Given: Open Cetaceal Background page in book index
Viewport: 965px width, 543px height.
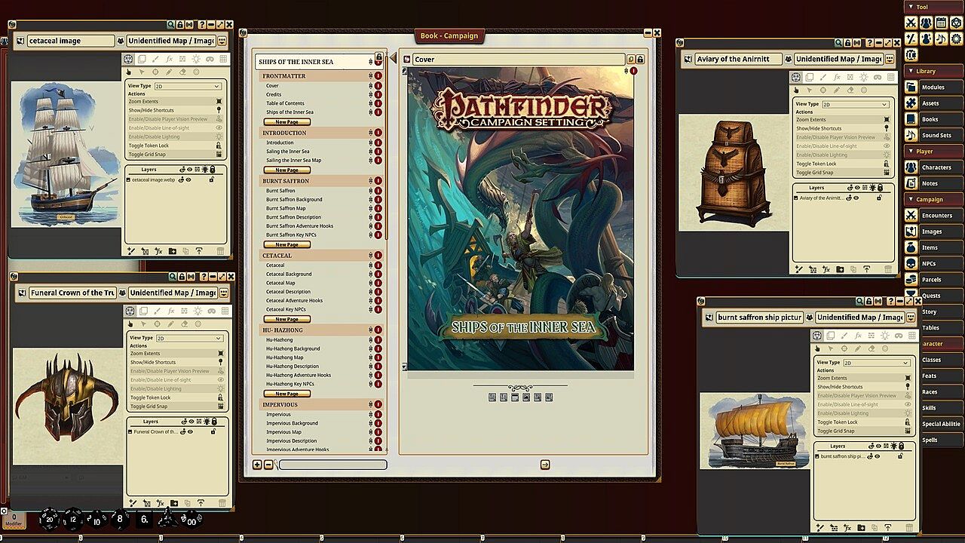Looking at the screenshot, I should click(289, 274).
